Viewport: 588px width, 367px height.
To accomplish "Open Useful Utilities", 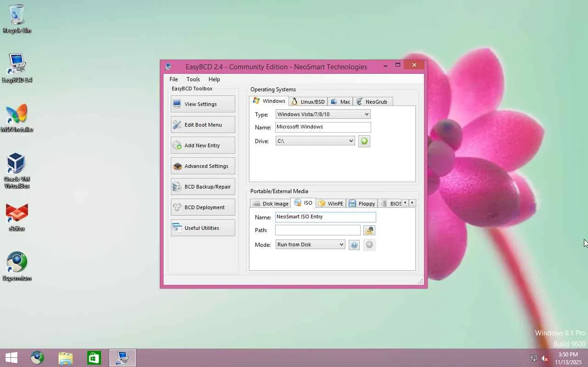I will pos(203,228).
